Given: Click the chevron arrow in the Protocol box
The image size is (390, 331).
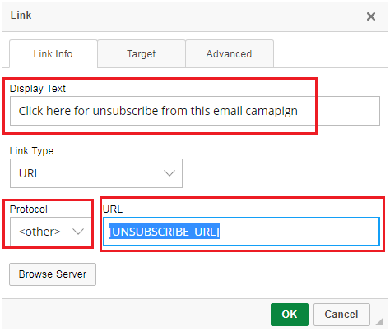Looking at the screenshot, I should [78, 232].
